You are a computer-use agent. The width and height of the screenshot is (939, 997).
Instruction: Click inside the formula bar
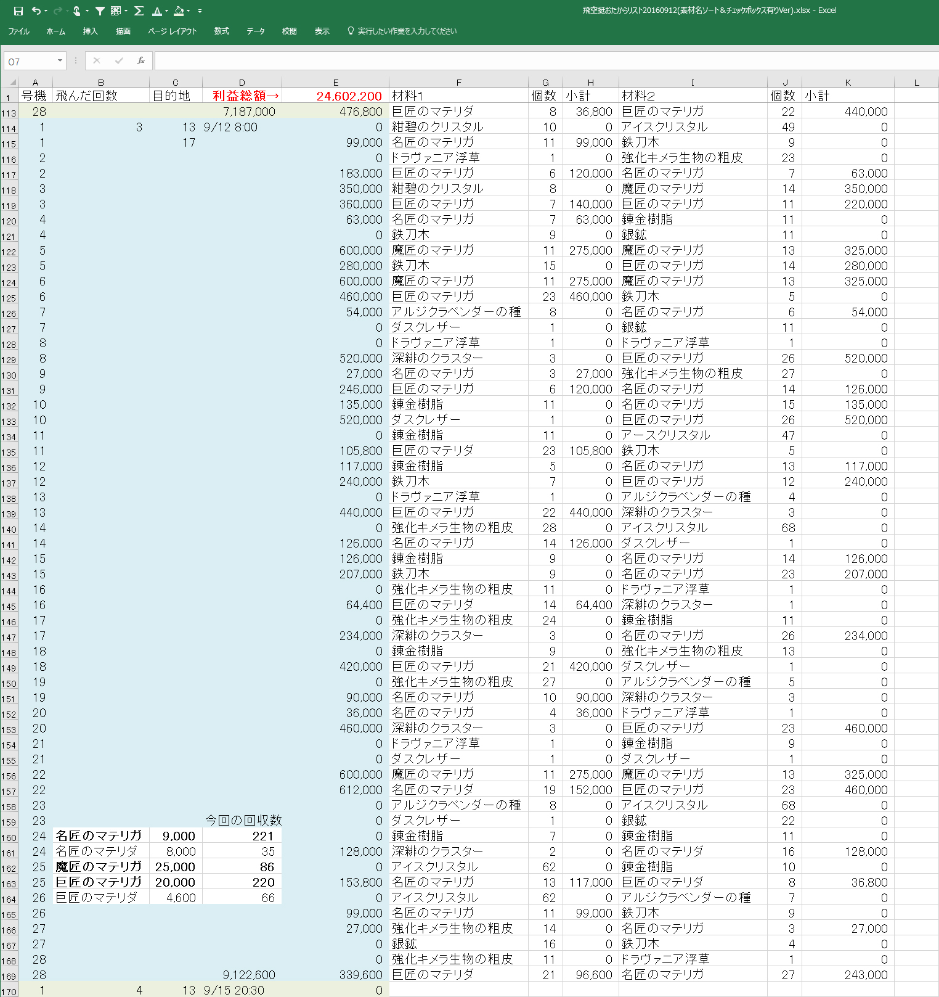[x=542, y=60]
